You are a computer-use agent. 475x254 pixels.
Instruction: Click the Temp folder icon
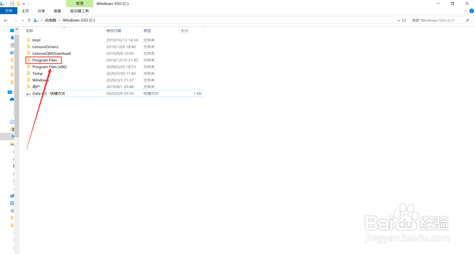coord(28,73)
